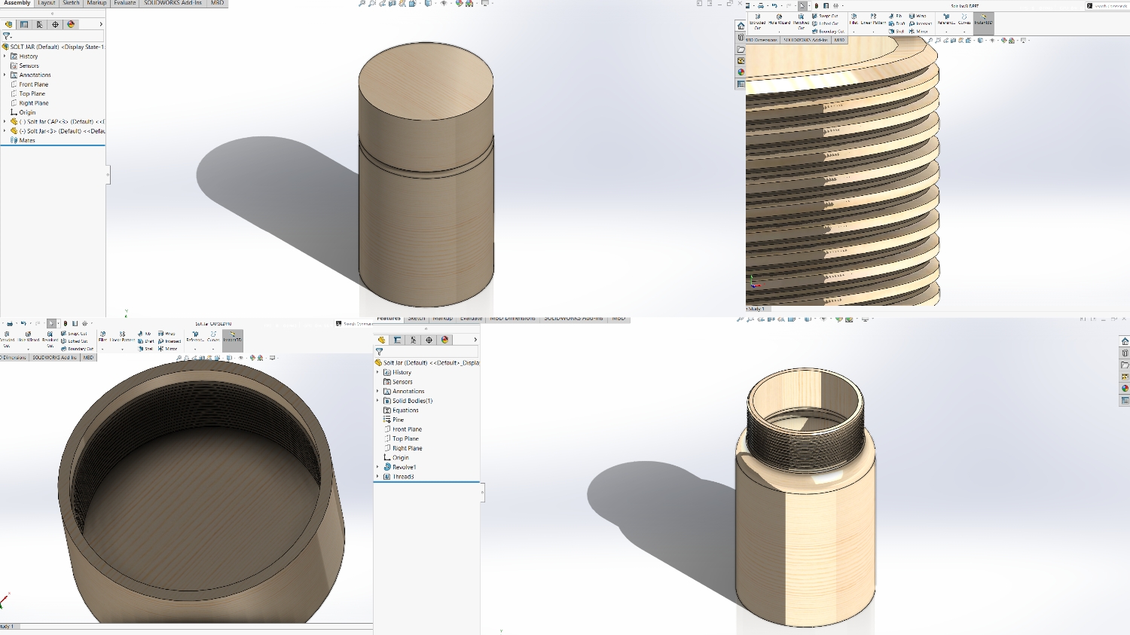Click Hole Wizard above the thread close-up view
This screenshot has width=1130, height=635.
779,20
